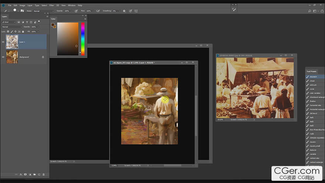Select the airbrush tool preset
325x183 pixels.
click(x=312, y=85)
